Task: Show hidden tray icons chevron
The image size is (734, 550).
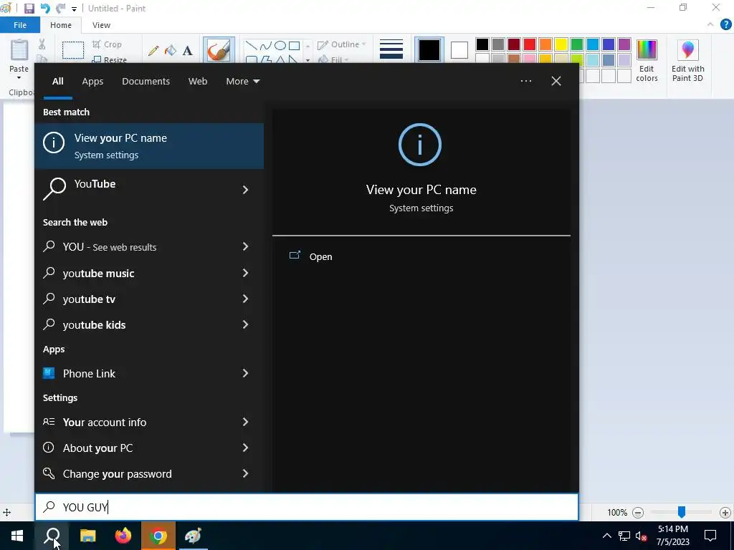Action: 606,536
